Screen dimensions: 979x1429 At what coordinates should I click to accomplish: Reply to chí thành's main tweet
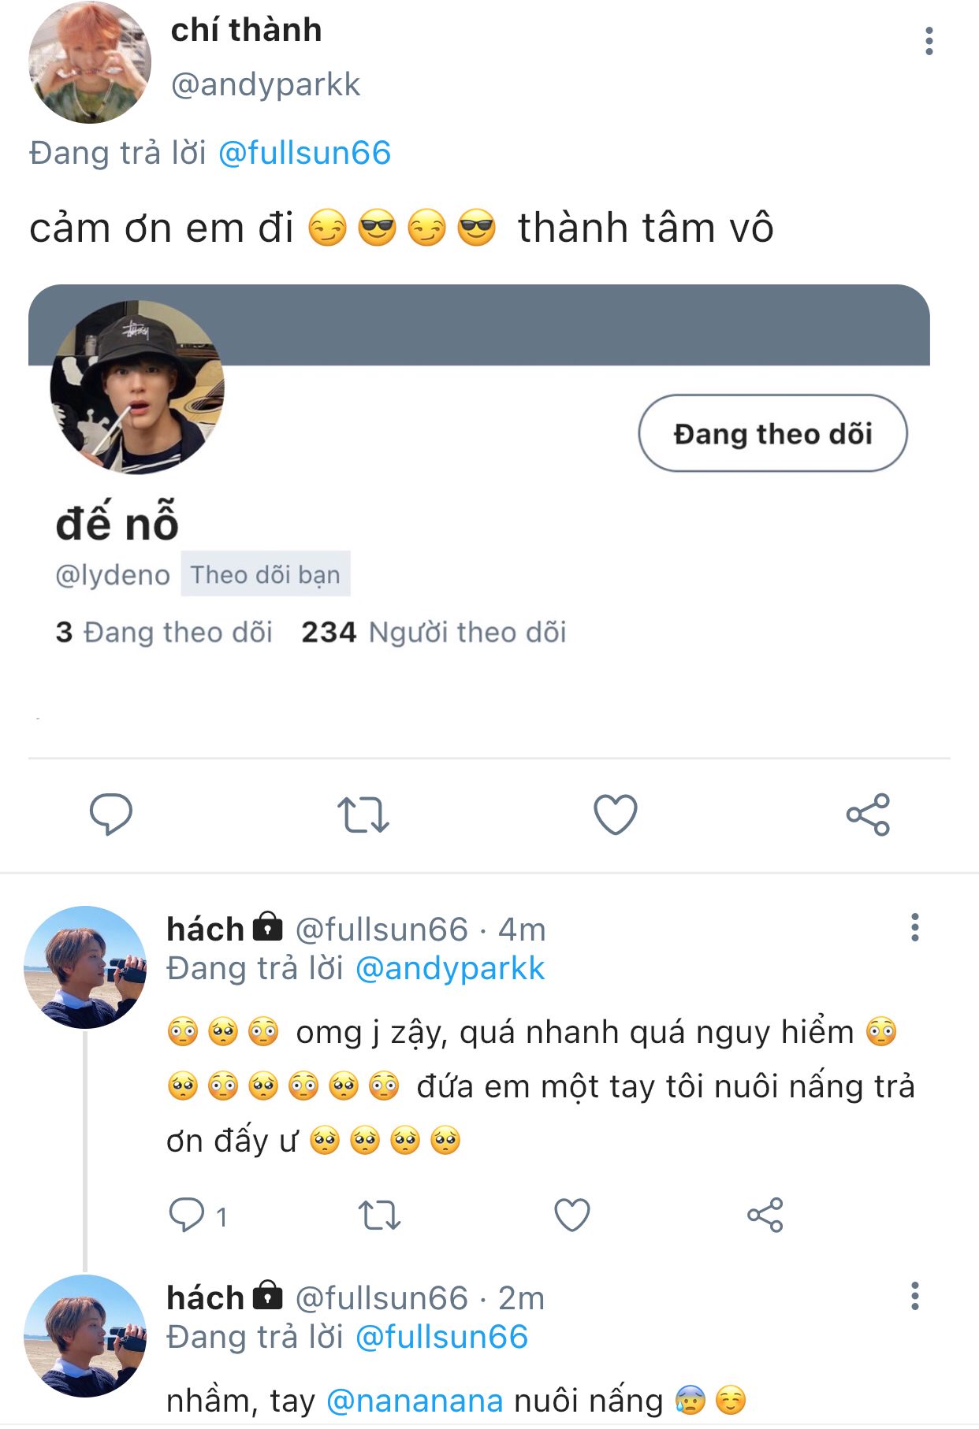pyautogui.click(x=111, y=815)
